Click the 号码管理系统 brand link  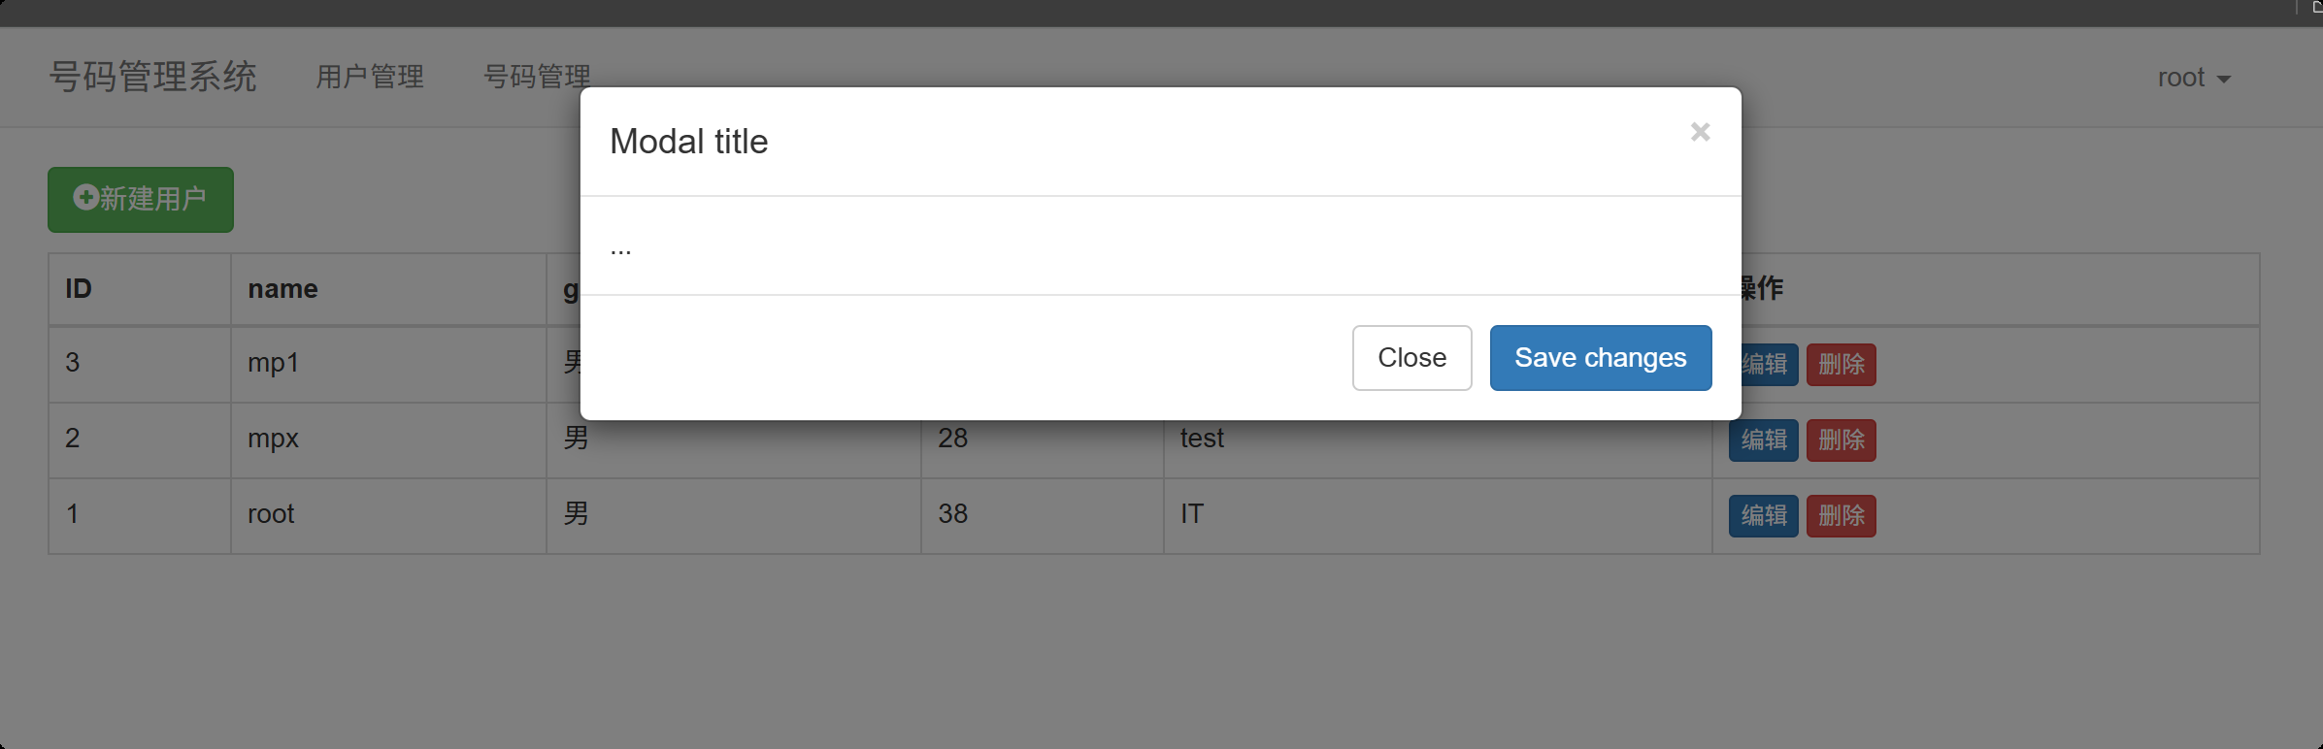[x=153, y=77]
